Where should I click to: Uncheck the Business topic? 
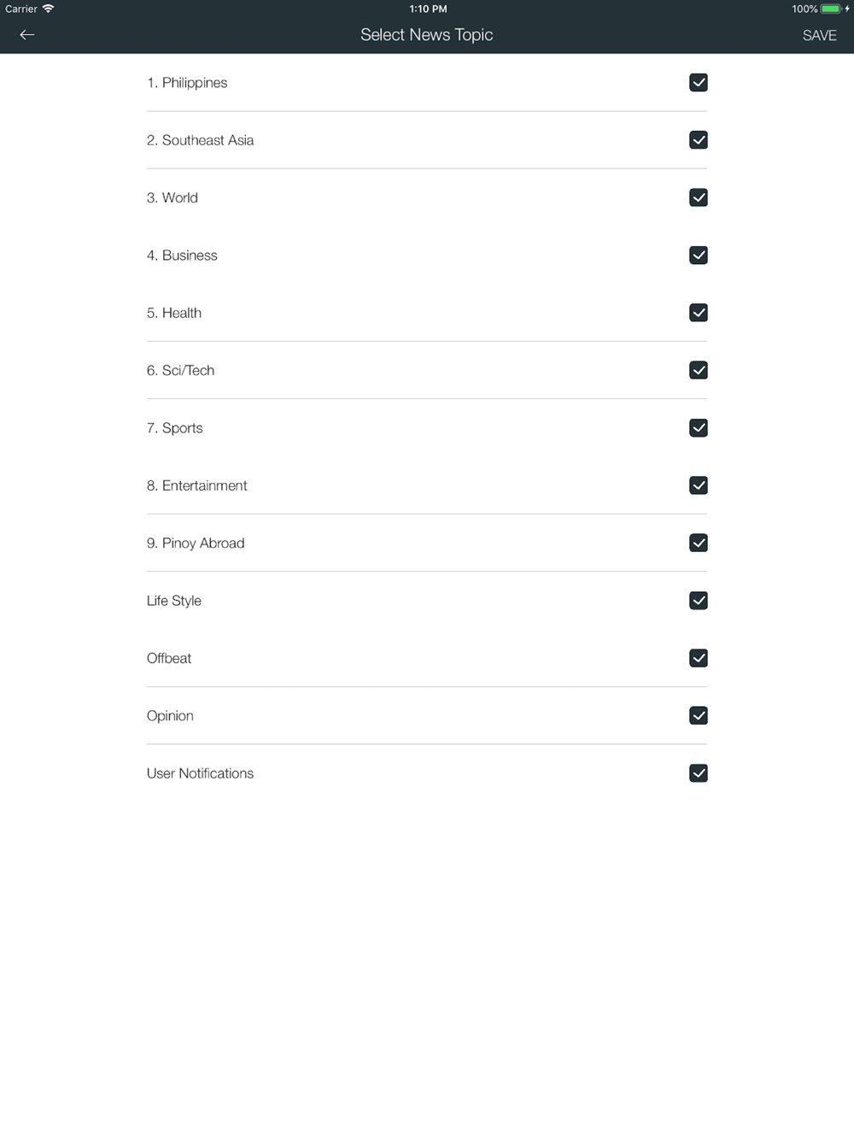[699, 256]
